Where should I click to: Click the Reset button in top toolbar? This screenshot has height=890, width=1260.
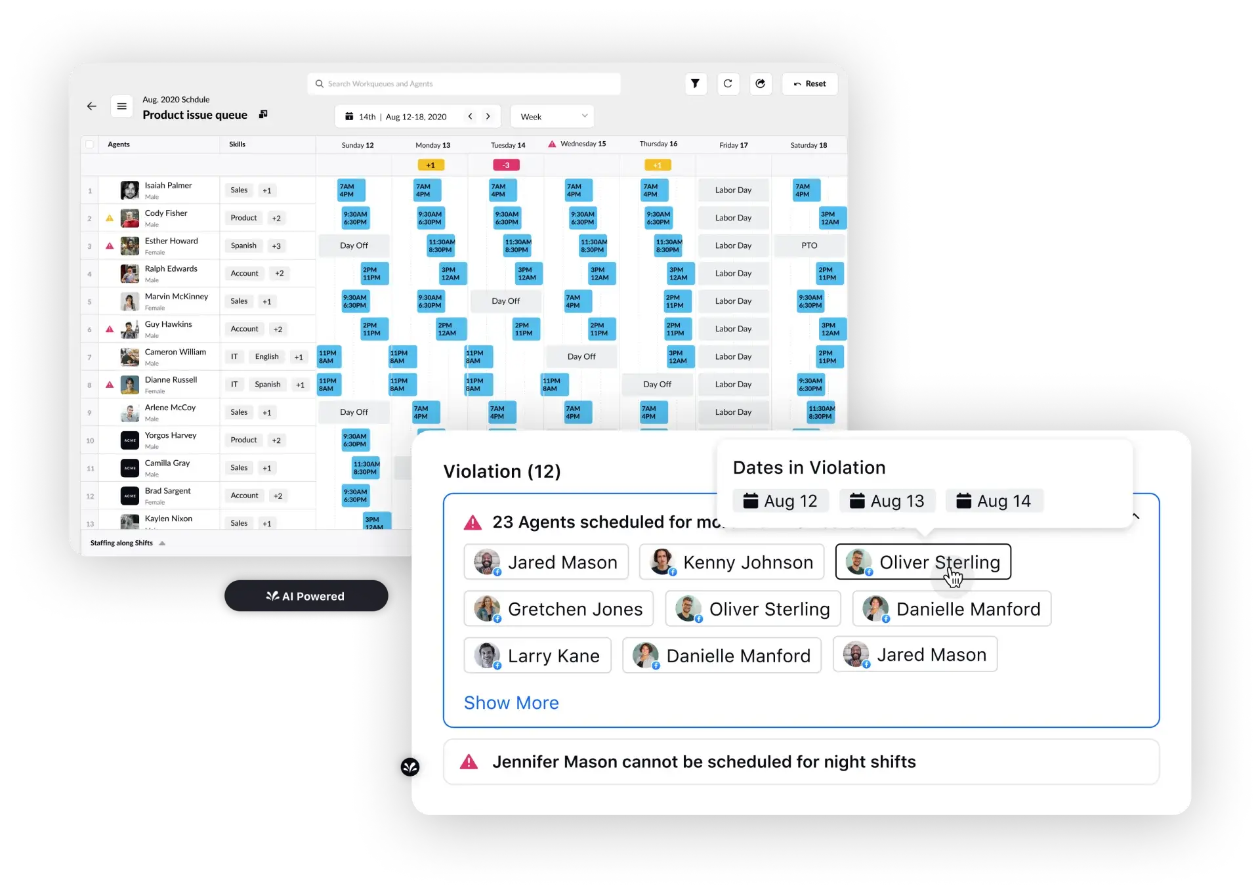coord(808,84)
